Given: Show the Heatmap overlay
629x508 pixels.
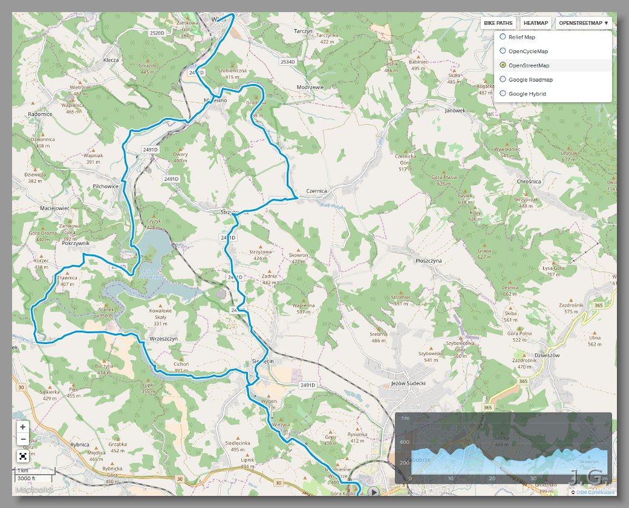Looking at the screenshot, I should click(536, 23).
